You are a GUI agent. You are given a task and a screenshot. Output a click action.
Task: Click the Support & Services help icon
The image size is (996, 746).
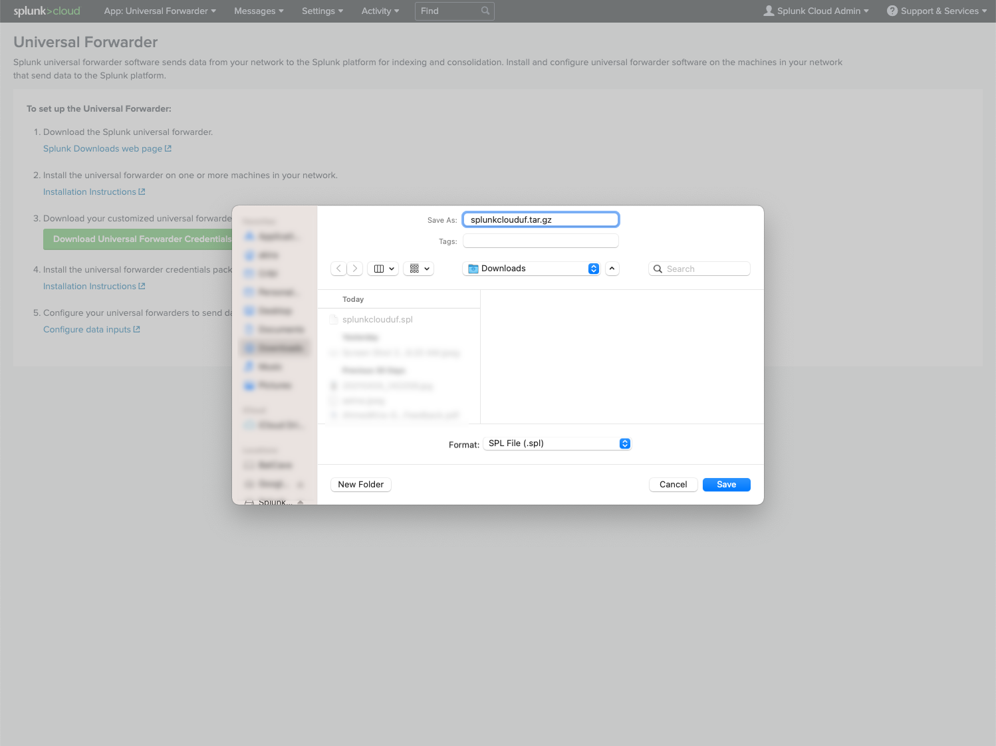(892, 11)
